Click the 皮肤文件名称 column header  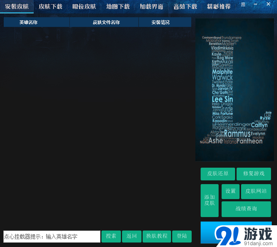tap(104, 22)
